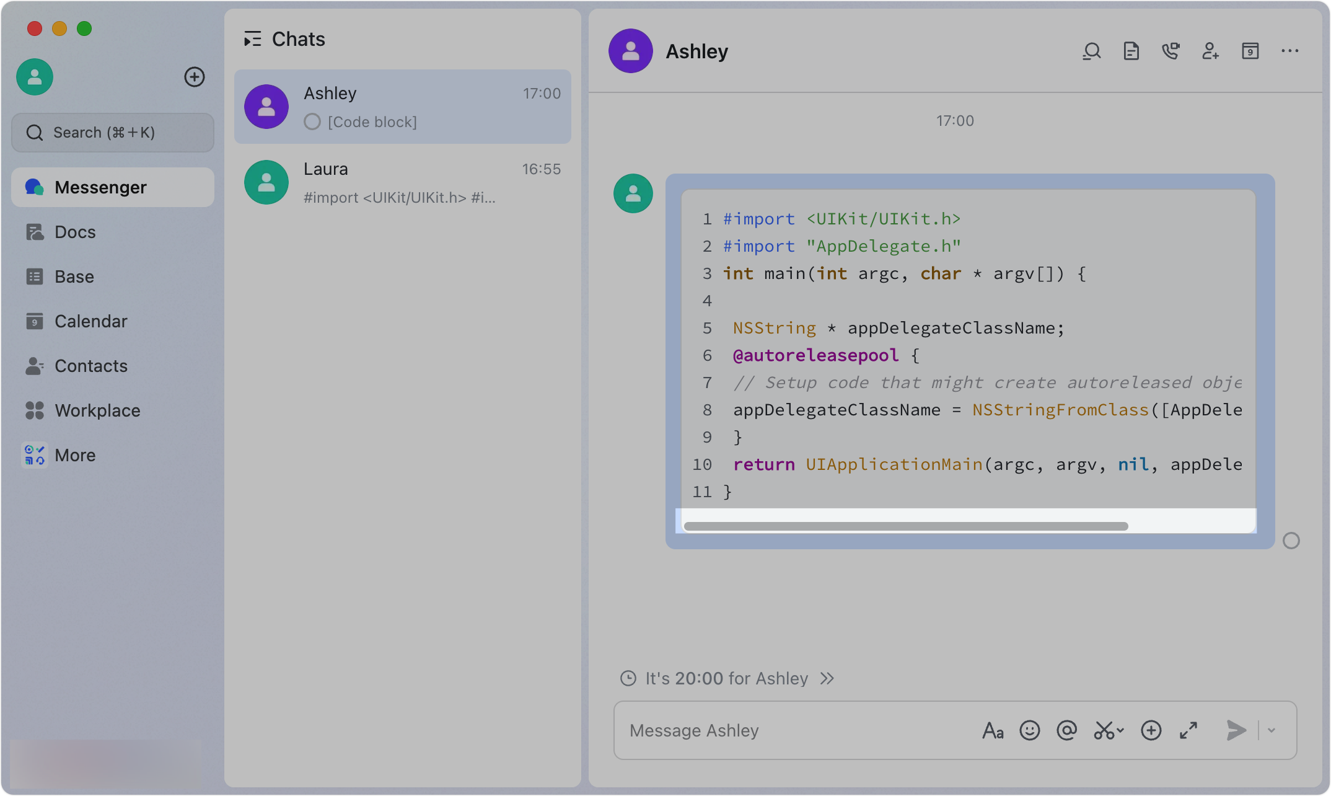Start a video call with Ashley
The height and width of the screenshot is (796, 1331).
[x=1171, y=51]
